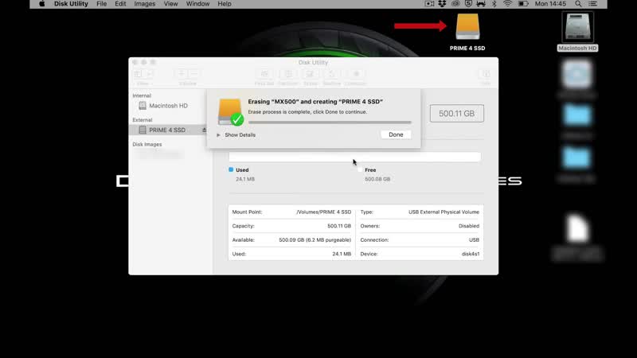637x358 pixels.
Task: Click the Mon 14:45 clock
Action: 550,4
